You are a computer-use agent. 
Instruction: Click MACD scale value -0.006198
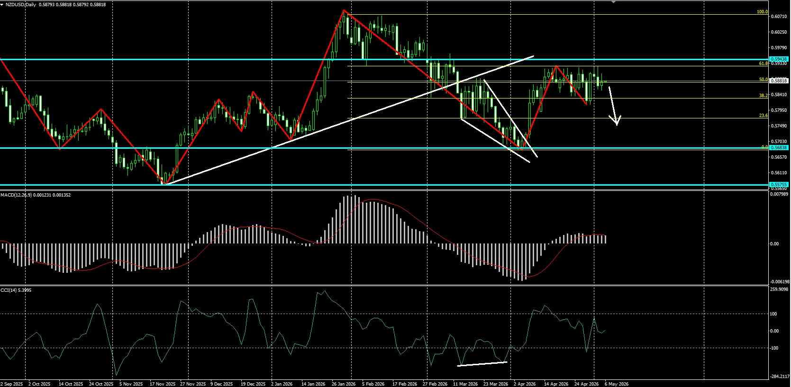pos(780,281)
